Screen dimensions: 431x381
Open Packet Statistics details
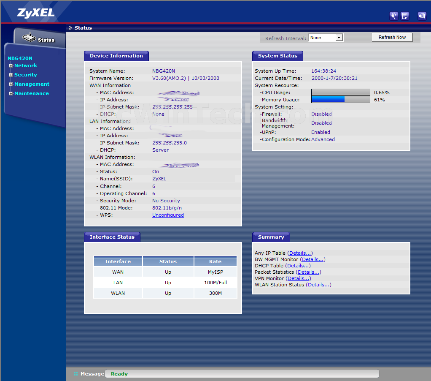coord(308,272)
